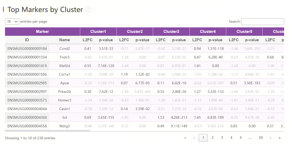Click the Sst gene name cell
The image size is (292, 144).
tap(64, 117)
